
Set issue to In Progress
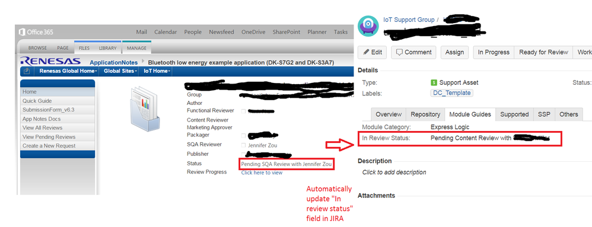(494, 52)
